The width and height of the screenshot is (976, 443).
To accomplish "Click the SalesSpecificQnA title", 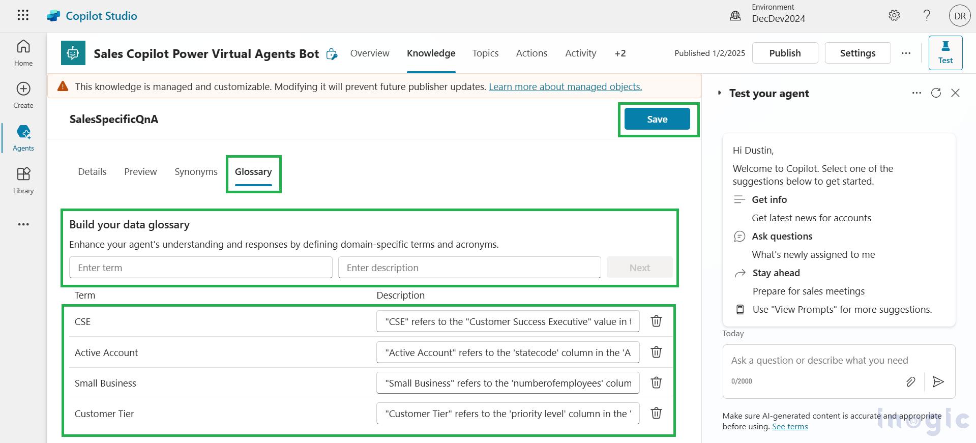I will tap(114, 119).
